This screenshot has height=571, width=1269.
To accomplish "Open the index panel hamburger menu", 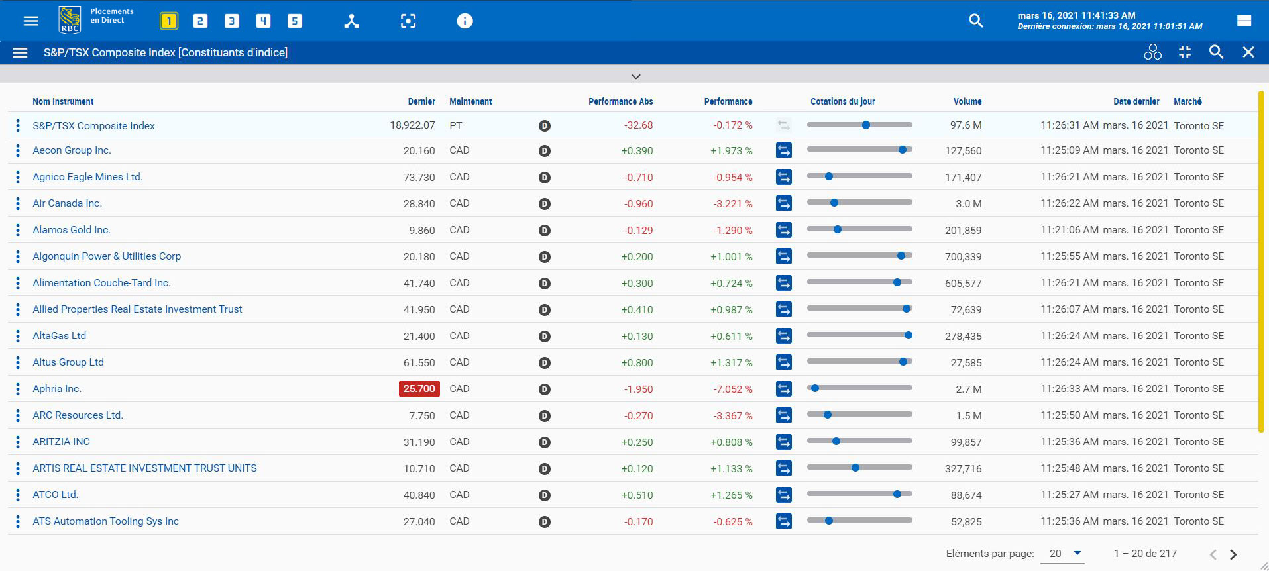I will click(20, 52).
